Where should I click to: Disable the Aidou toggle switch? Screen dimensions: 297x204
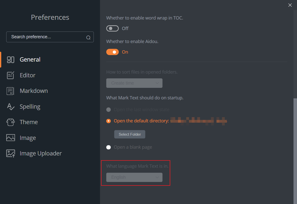[112, 52]
